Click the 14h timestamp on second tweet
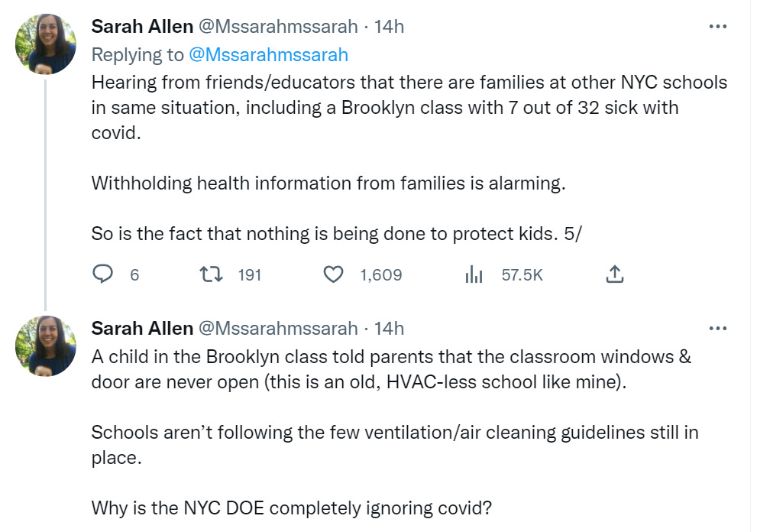Viewport: 757px width, 532px height. point(389,329)
